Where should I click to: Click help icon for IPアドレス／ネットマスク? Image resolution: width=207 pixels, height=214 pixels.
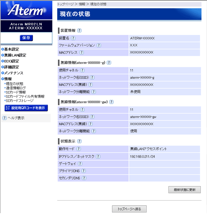tap(98, 157)
